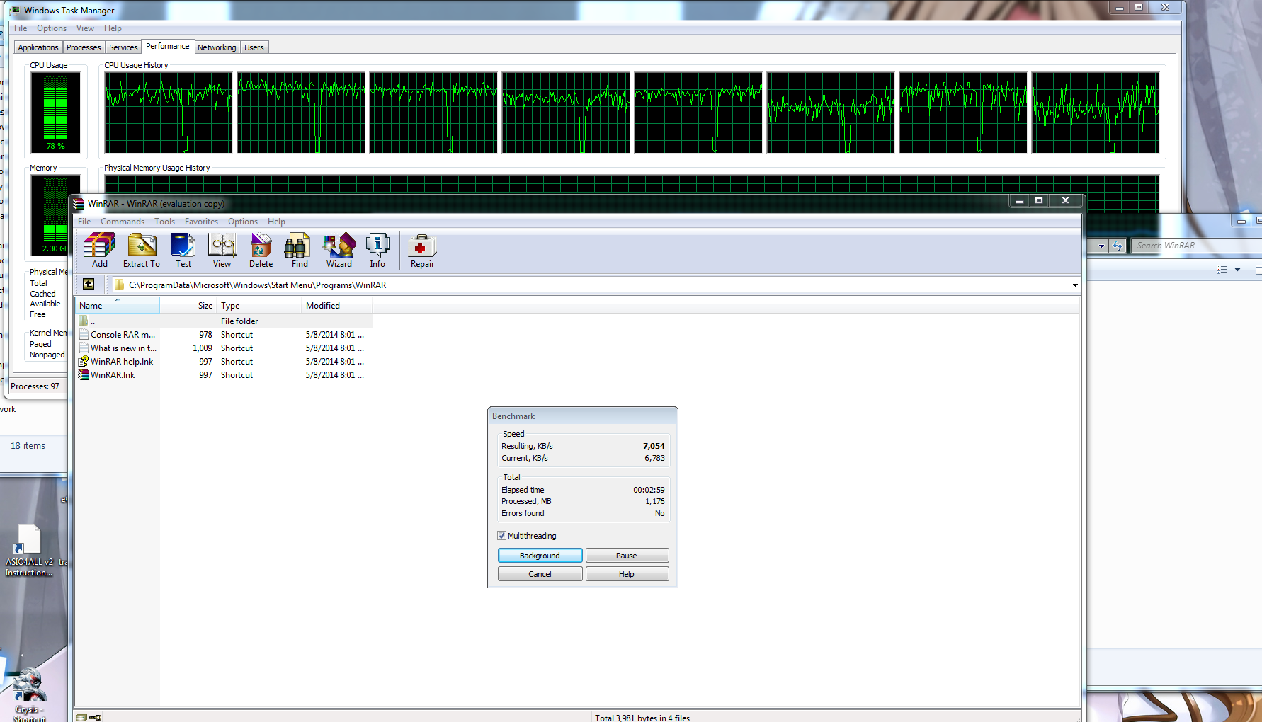1262x722 pixels.
Task: Click the size value 1,009
Action: point(203,348)
